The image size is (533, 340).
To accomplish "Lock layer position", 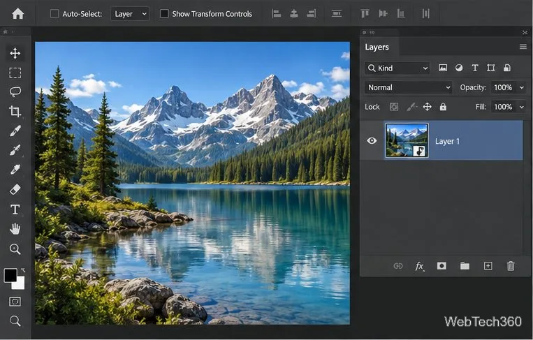I will (427, 107).
